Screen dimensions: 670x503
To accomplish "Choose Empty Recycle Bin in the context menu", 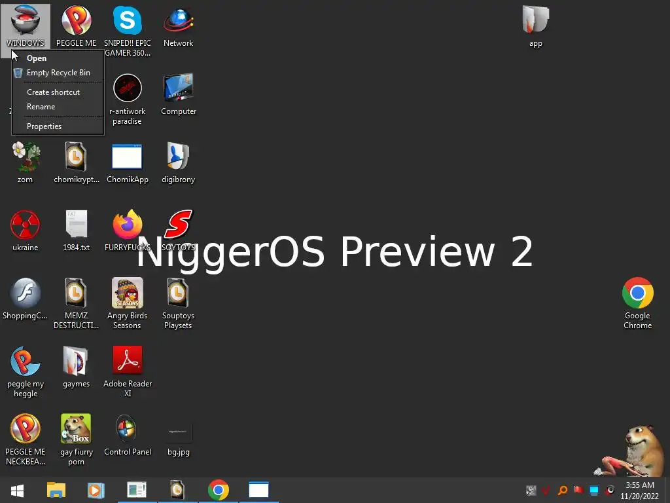I will coord(58,73).
